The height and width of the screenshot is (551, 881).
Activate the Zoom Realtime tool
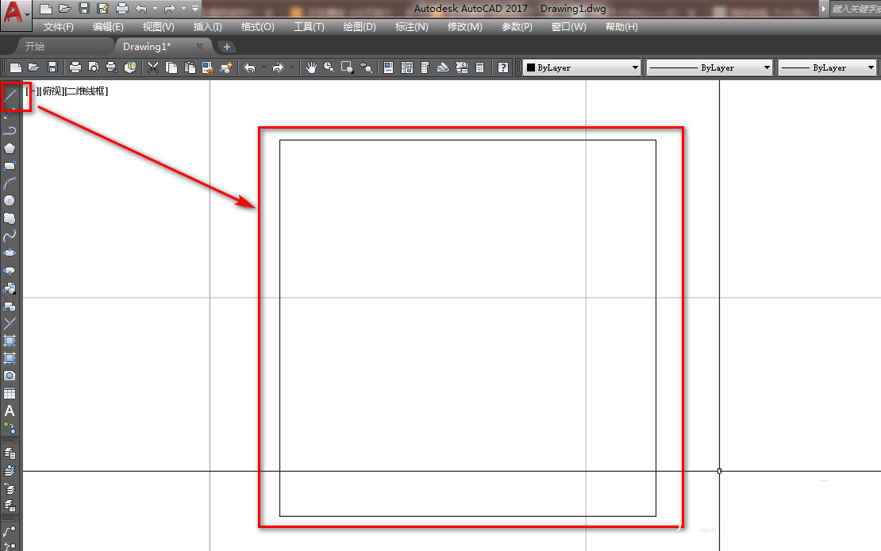click(x=329, y=67)
